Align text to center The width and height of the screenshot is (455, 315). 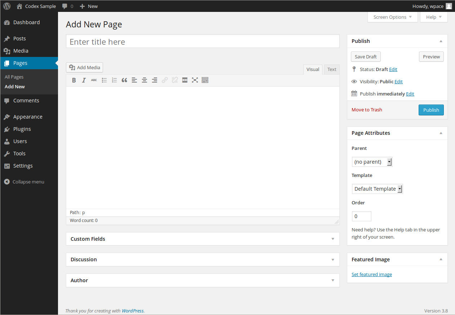144,80
